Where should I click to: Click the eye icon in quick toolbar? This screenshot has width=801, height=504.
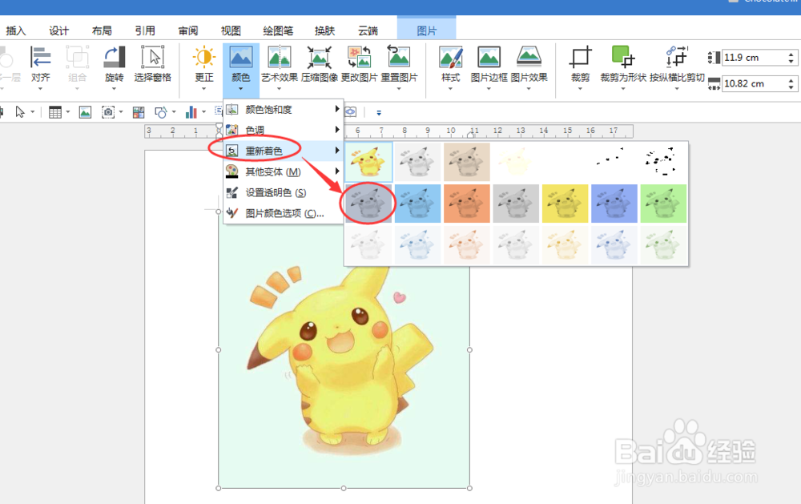point(351,111)
